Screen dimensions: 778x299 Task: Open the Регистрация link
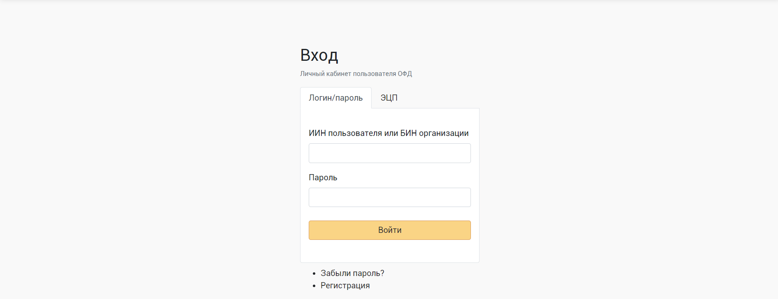pos(345,285)
